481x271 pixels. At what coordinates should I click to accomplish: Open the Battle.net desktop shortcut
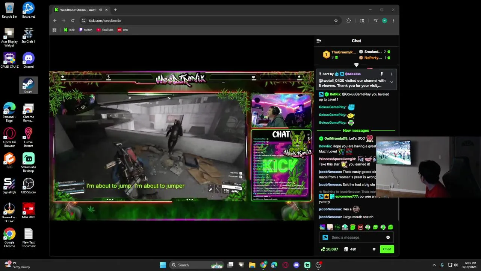(28, 10)
